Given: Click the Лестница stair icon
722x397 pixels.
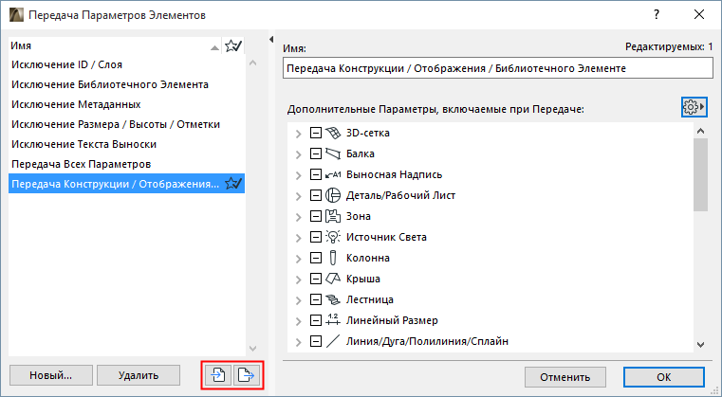Looking at the screenshot, I should coord(333,299).
